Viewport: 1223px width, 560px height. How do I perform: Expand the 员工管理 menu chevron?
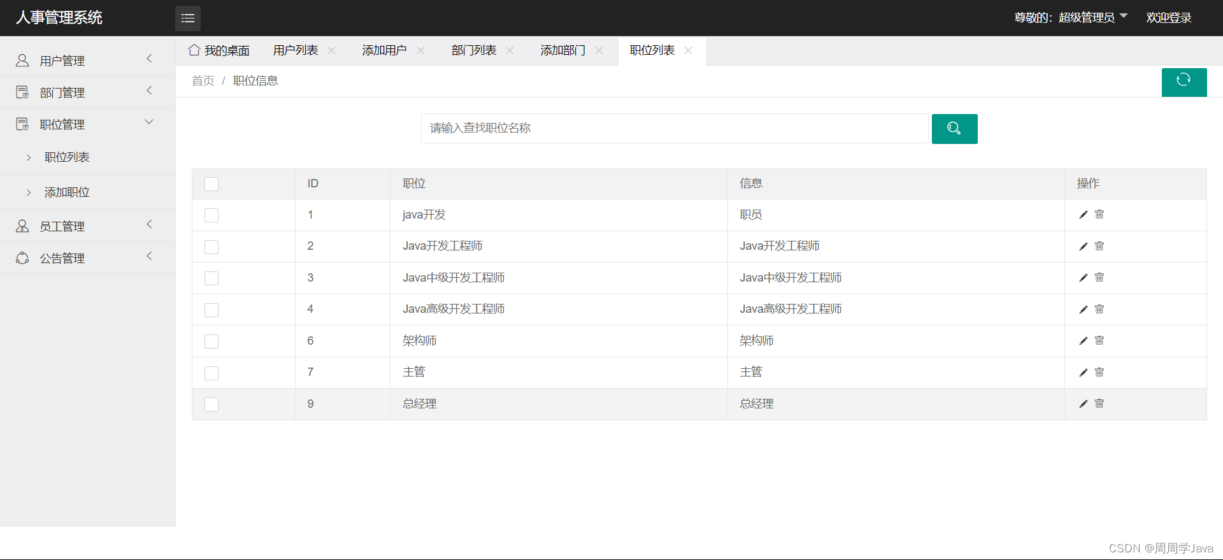point(150,224)
